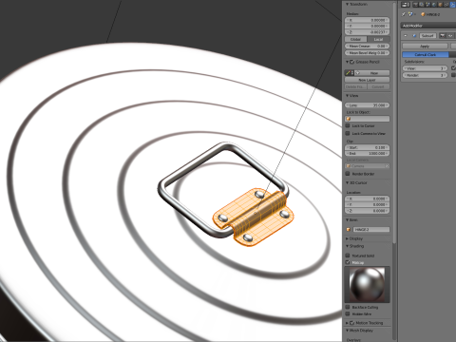The width and height of the screenshot is (456, 342).
Task: Click the Clip End value field
Action: click(x=368, y=153)
